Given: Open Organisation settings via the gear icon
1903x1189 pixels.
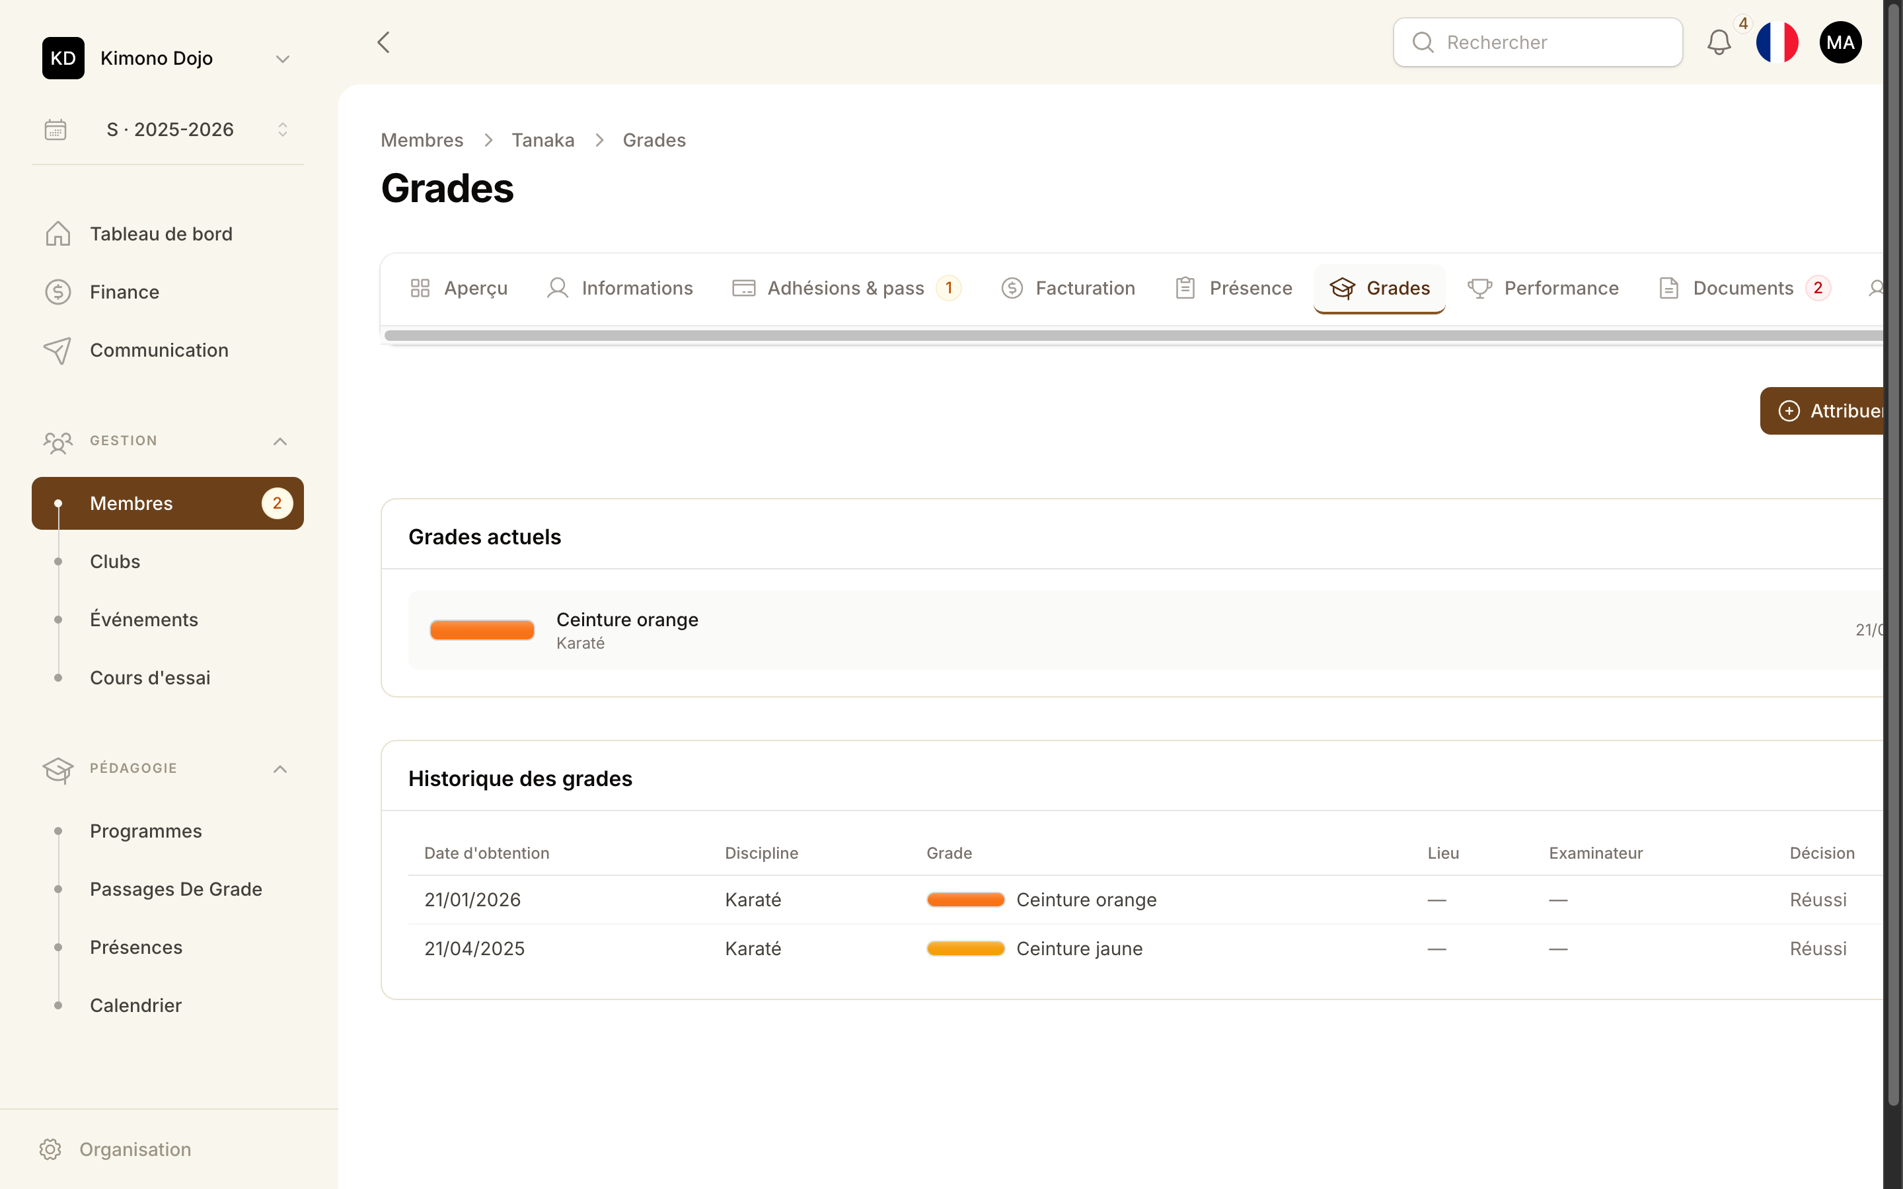Looking at the screenshot, I should pyautogui.click(x=50, y=1149).
